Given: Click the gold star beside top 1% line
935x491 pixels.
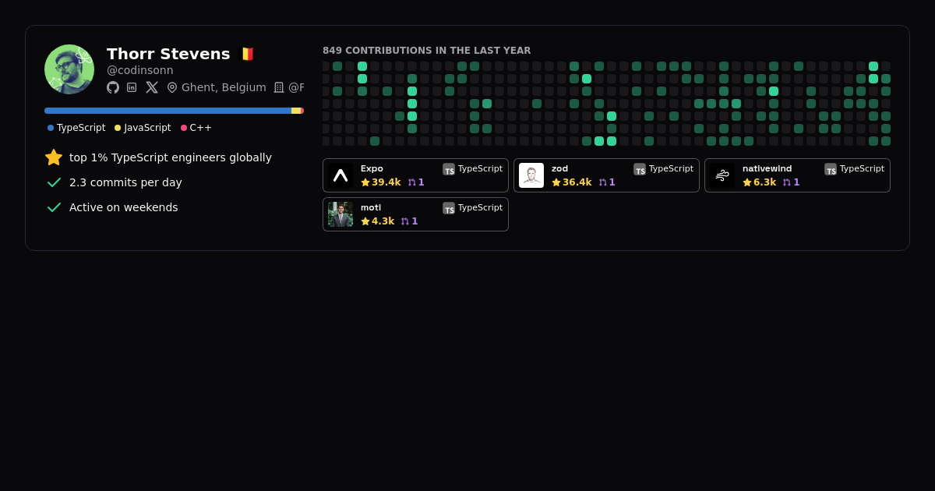Looking at the screenshot, I should tap(54, 157).
